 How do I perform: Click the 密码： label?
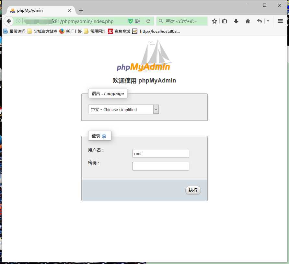(94, 163)
